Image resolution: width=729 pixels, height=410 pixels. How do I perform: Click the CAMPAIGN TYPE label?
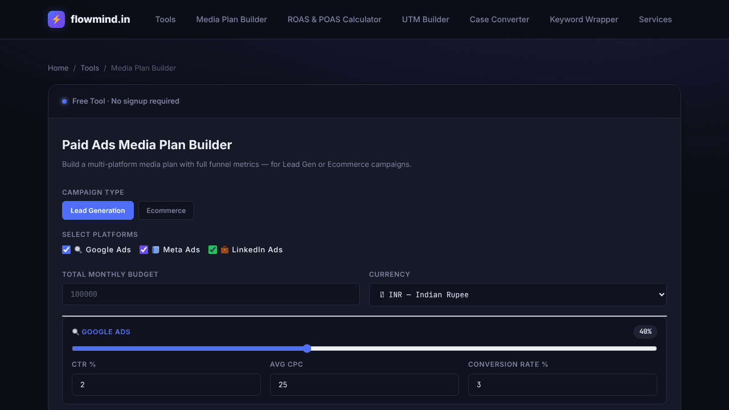coord(93,192)
